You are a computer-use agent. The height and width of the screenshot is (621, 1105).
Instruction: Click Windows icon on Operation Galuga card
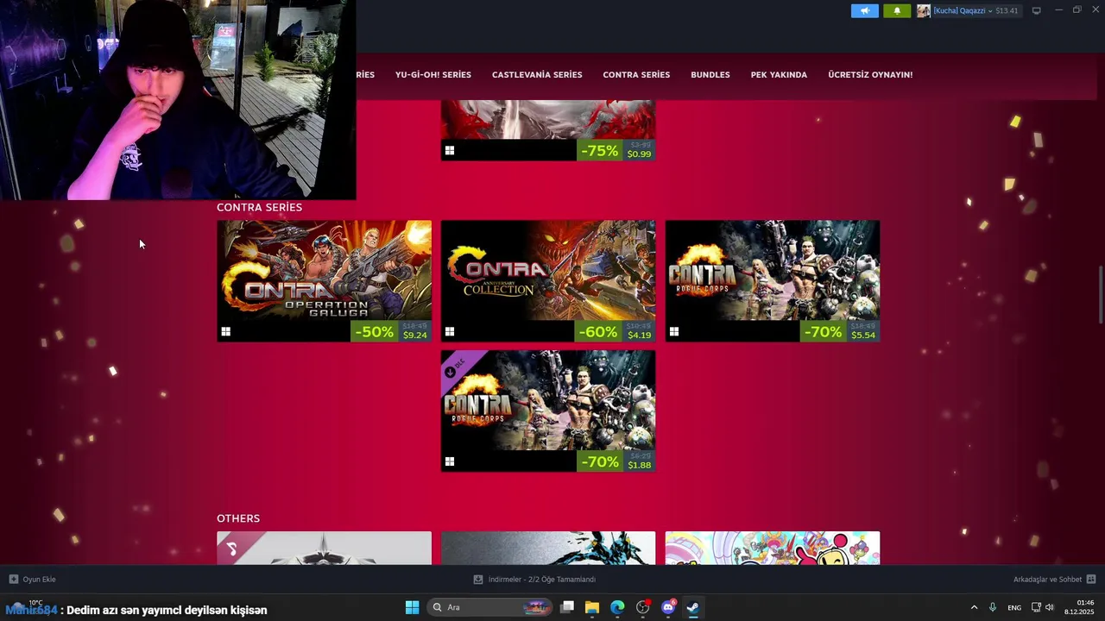(225, 331)
